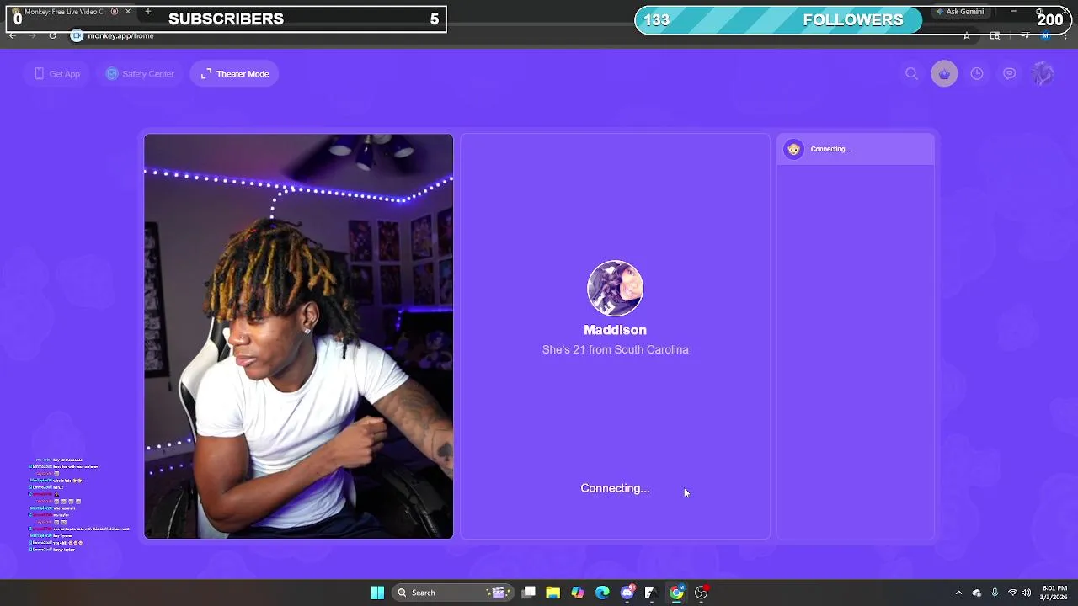Click the Connecting... status in center panel
This screenshot has height=606, width=1078.
coord(615,488)
